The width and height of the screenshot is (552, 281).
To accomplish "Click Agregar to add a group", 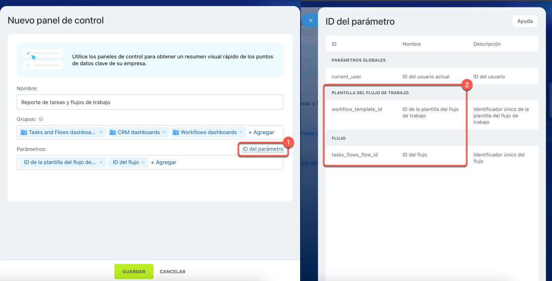I will click(261, 133).
